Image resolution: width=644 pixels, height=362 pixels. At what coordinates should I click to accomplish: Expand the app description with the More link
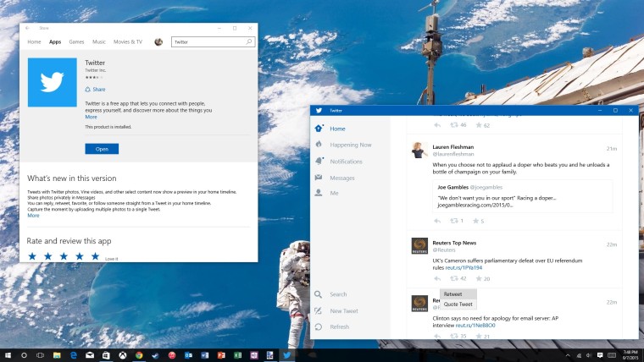tap(91, 117)
